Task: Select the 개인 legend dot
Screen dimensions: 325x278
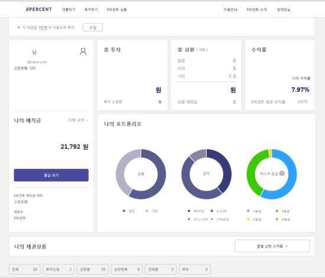Action: pos(147,211)
